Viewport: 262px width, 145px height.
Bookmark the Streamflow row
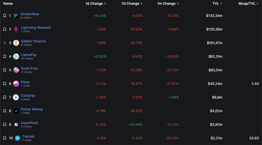(5, 16)
